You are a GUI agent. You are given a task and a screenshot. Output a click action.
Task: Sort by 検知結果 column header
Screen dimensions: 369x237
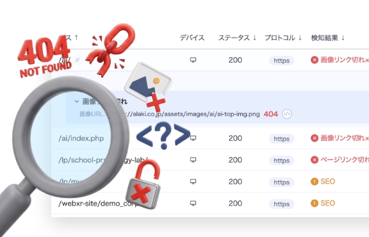328,38
